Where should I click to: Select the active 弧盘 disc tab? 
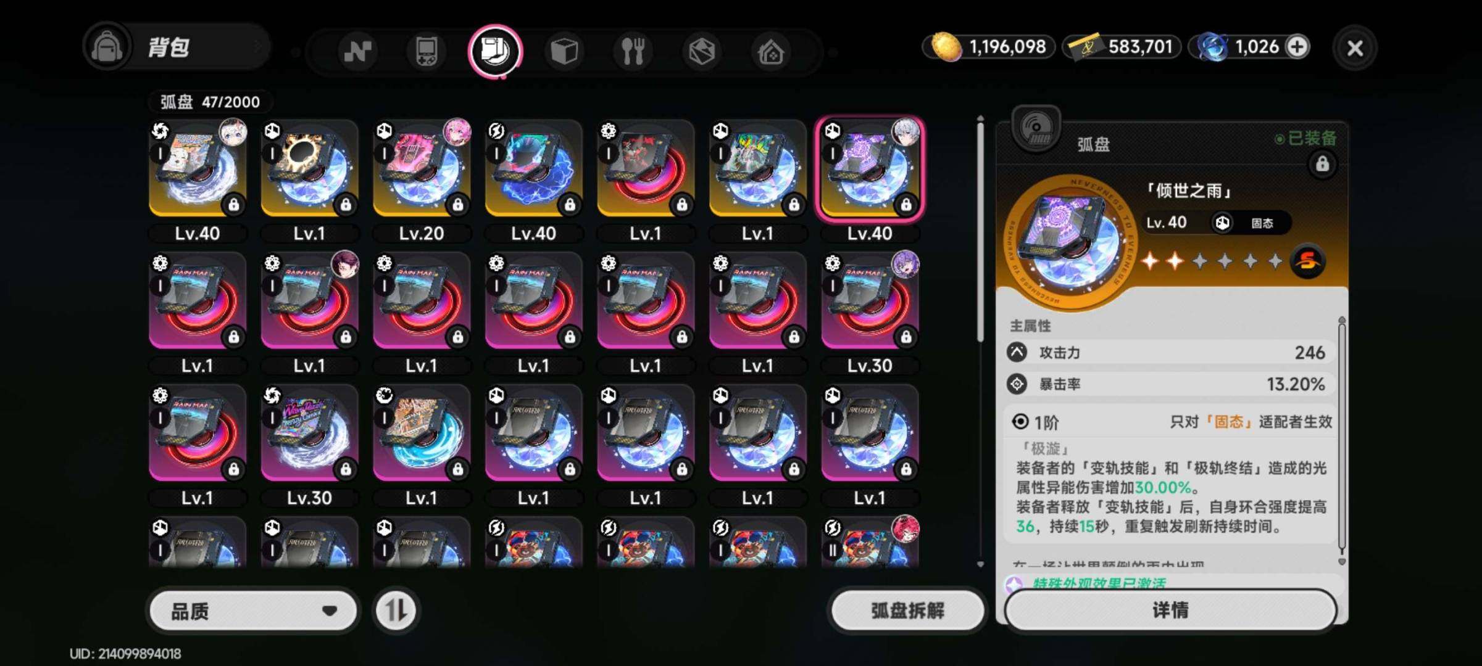(495, 51)
